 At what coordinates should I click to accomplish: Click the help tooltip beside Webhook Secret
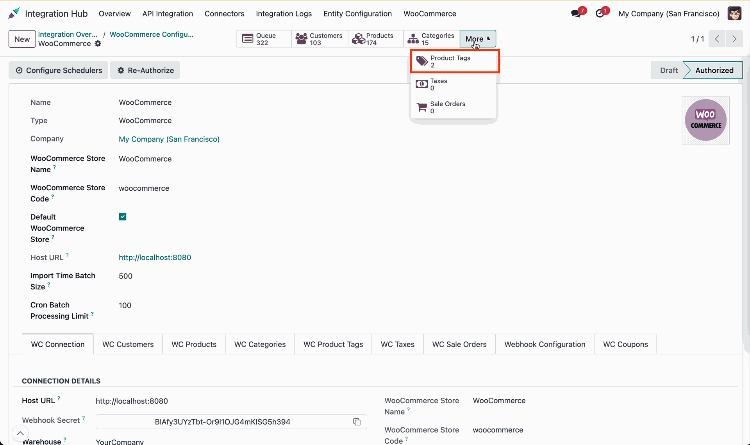[84, 418]
